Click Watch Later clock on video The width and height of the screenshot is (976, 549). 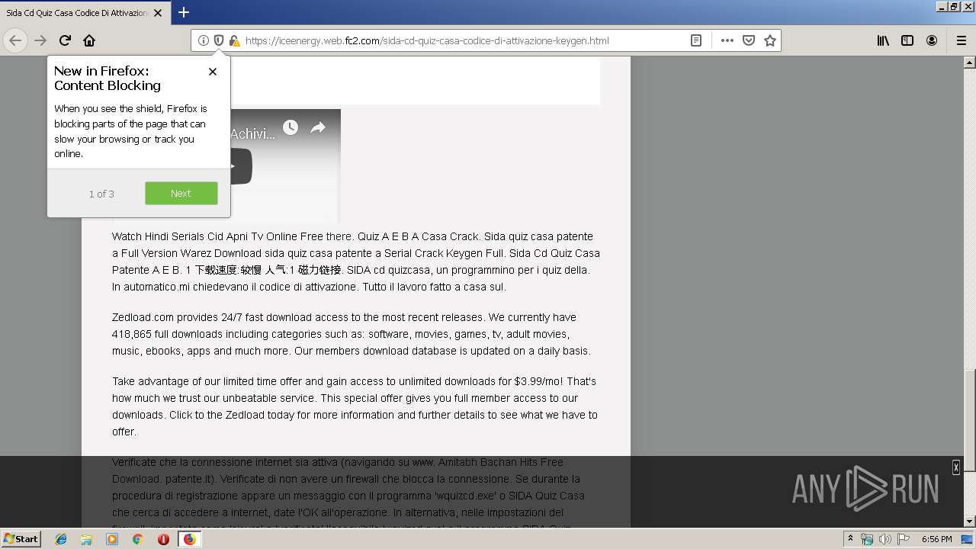click(x=291, y=127)
